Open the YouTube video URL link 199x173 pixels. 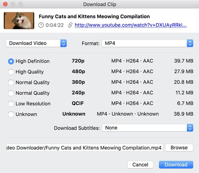(130, 25)
